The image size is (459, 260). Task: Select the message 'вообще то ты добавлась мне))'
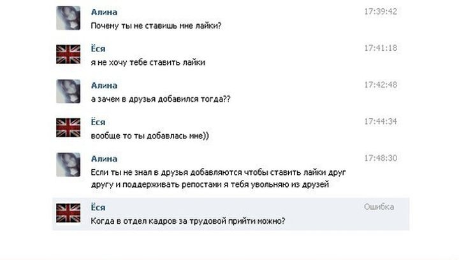(150, 135)
